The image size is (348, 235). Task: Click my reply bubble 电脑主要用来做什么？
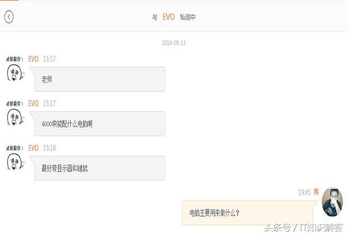tap(247, 213)
